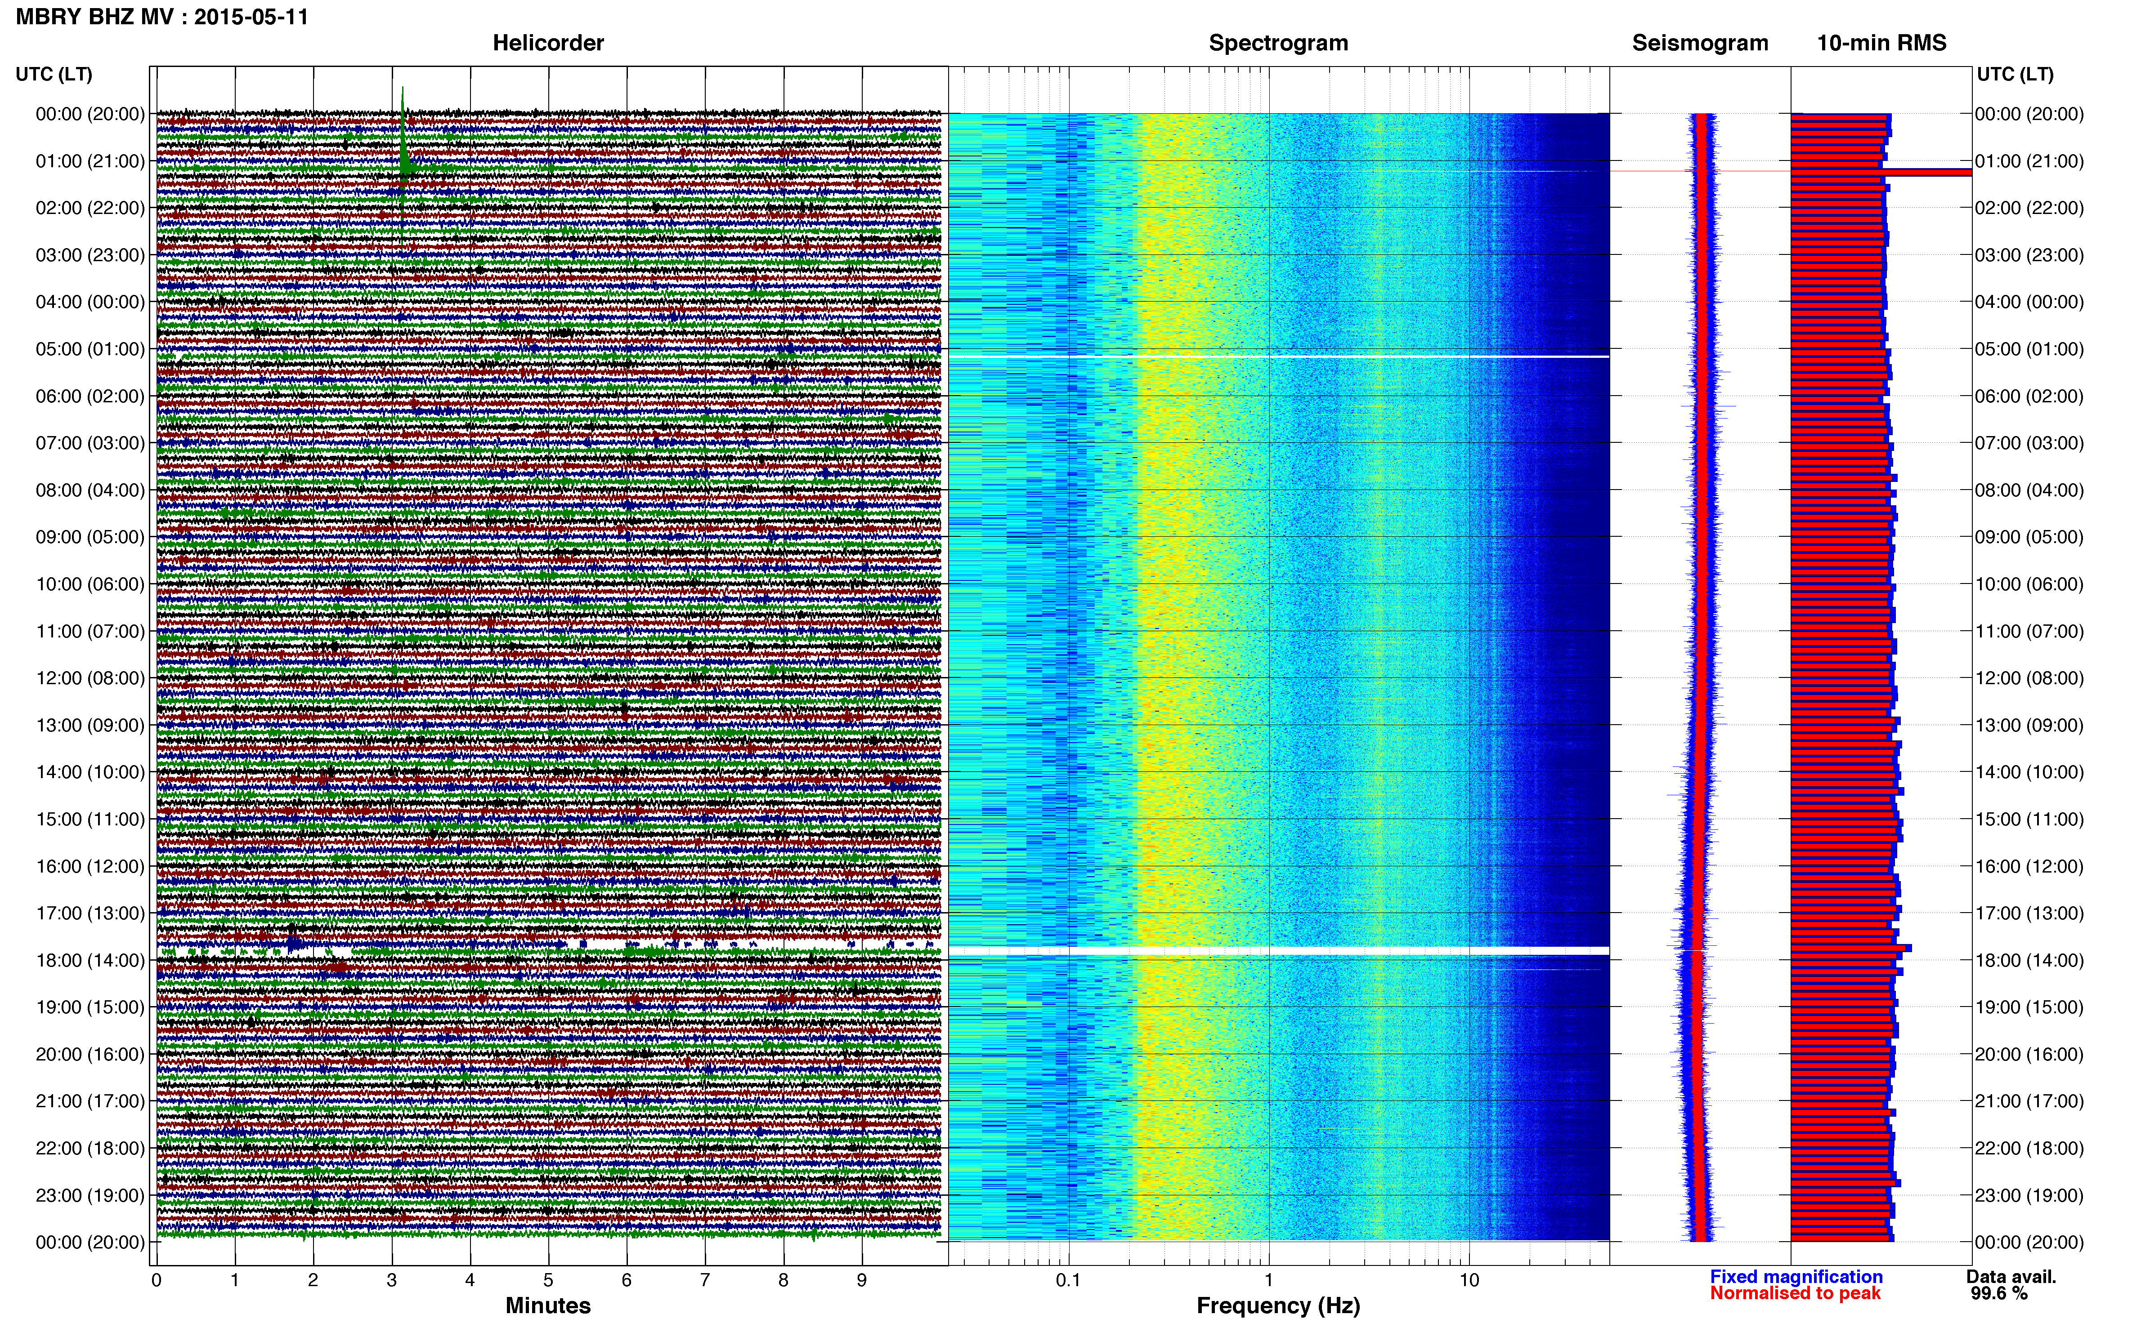Click the title 'MBRY BHZ MV : 2015-05-11'

162,17
